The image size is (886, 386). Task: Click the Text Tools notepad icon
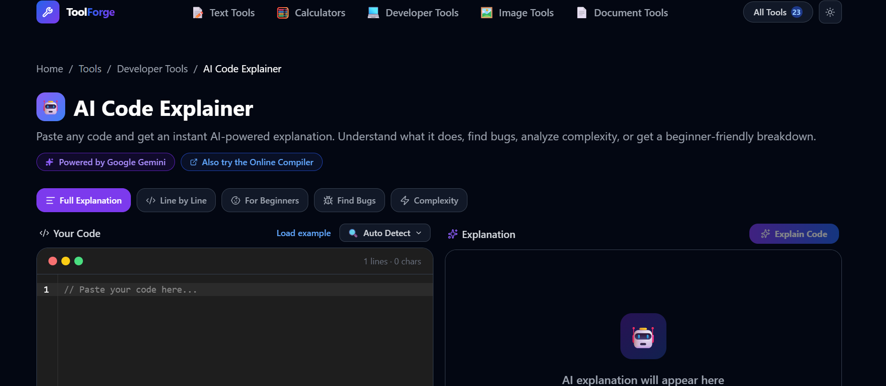tap(198, 13)
